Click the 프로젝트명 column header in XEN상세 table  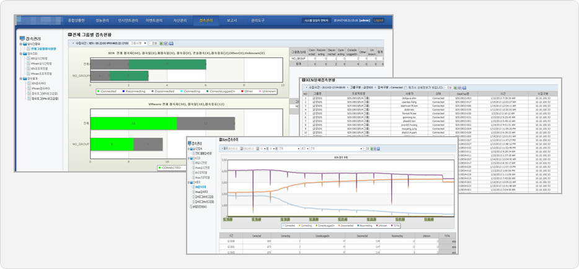click(x=358, y=93)
